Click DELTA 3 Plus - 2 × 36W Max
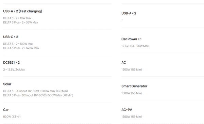The image size is (204, 124). pos(20,22)
